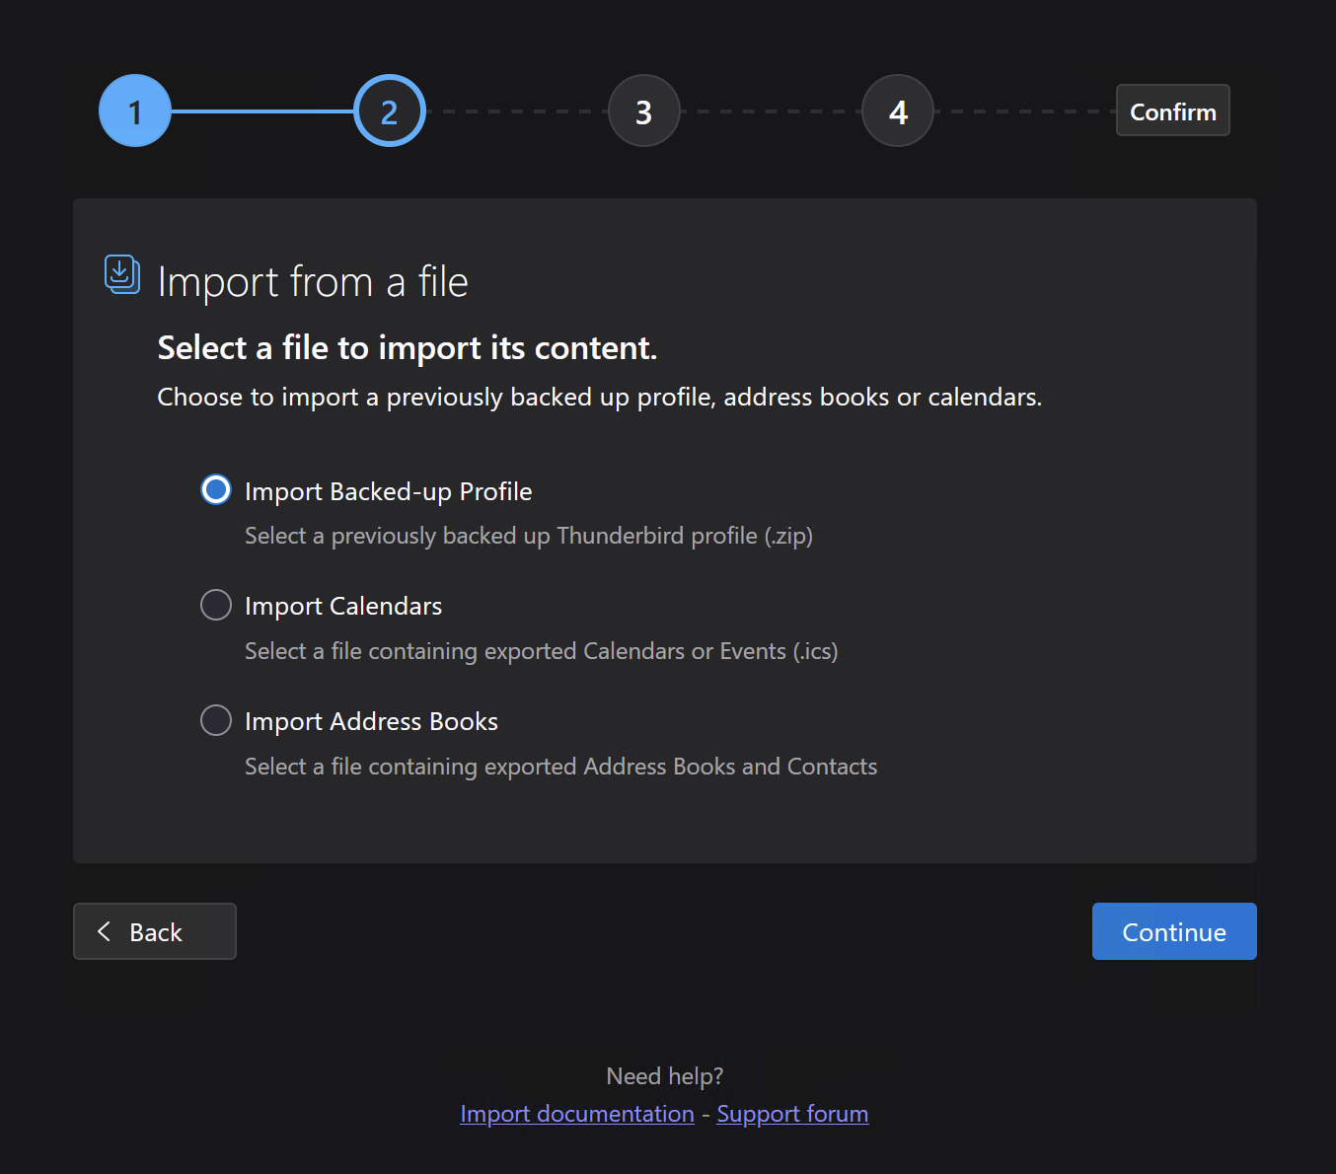
Task: Click the line connecting steps 1 and 2
Action: [261, 110]
